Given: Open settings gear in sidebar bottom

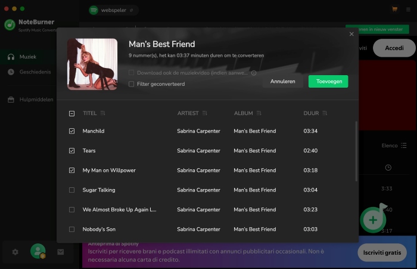Looking at the screenshot, I should click(15, 252).
